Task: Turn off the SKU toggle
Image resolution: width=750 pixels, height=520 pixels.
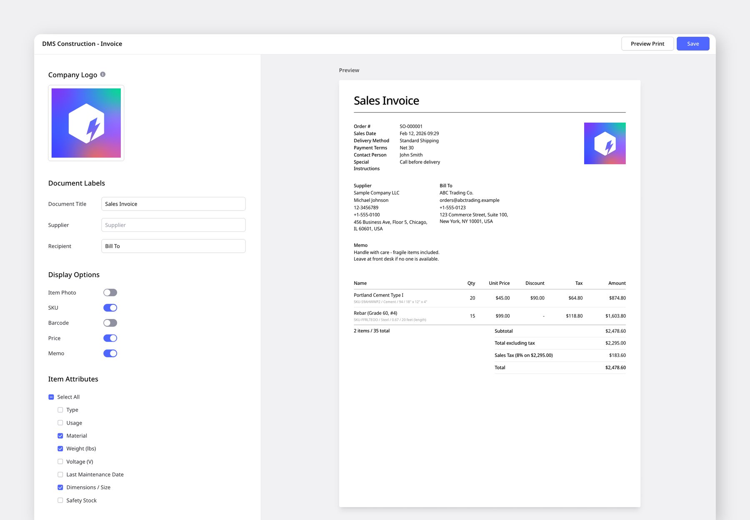Action: [110, 308]
